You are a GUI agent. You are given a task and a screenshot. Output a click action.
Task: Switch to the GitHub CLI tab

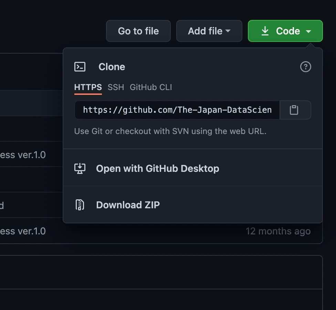(151, 87)
